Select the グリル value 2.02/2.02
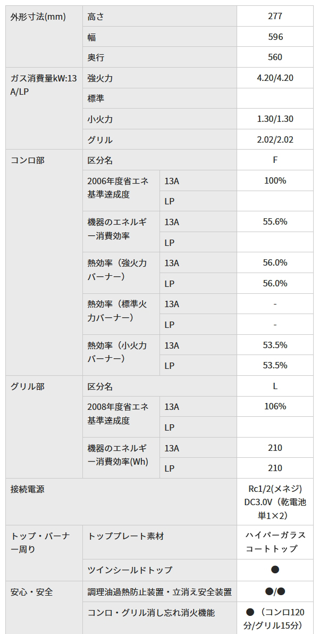This screenshot has height=634, width=319. (275, 140)
